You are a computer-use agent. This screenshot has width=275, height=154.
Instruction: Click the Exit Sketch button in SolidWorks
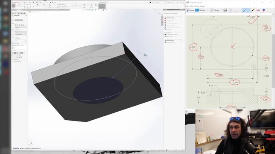tap(13, 6)
